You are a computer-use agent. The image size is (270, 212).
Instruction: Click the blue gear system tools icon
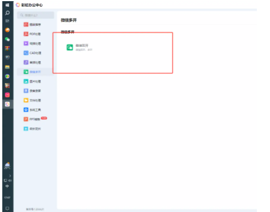coord(26,110)
